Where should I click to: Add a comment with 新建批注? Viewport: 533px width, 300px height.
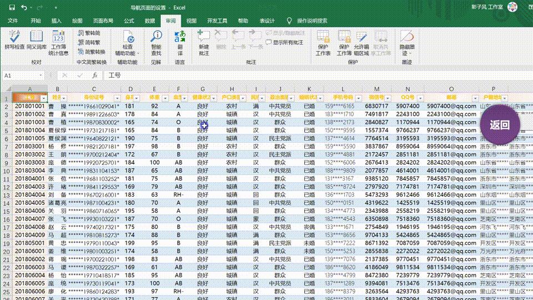coord(204,42)
